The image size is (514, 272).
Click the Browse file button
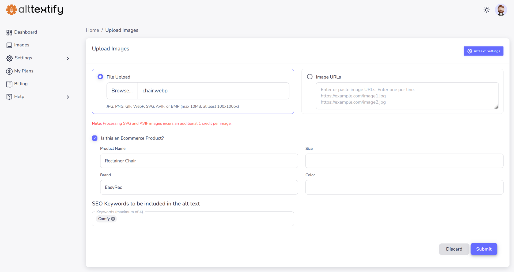[122, 91]
